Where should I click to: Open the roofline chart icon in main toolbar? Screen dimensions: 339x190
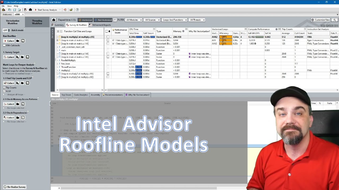(65, 10)
